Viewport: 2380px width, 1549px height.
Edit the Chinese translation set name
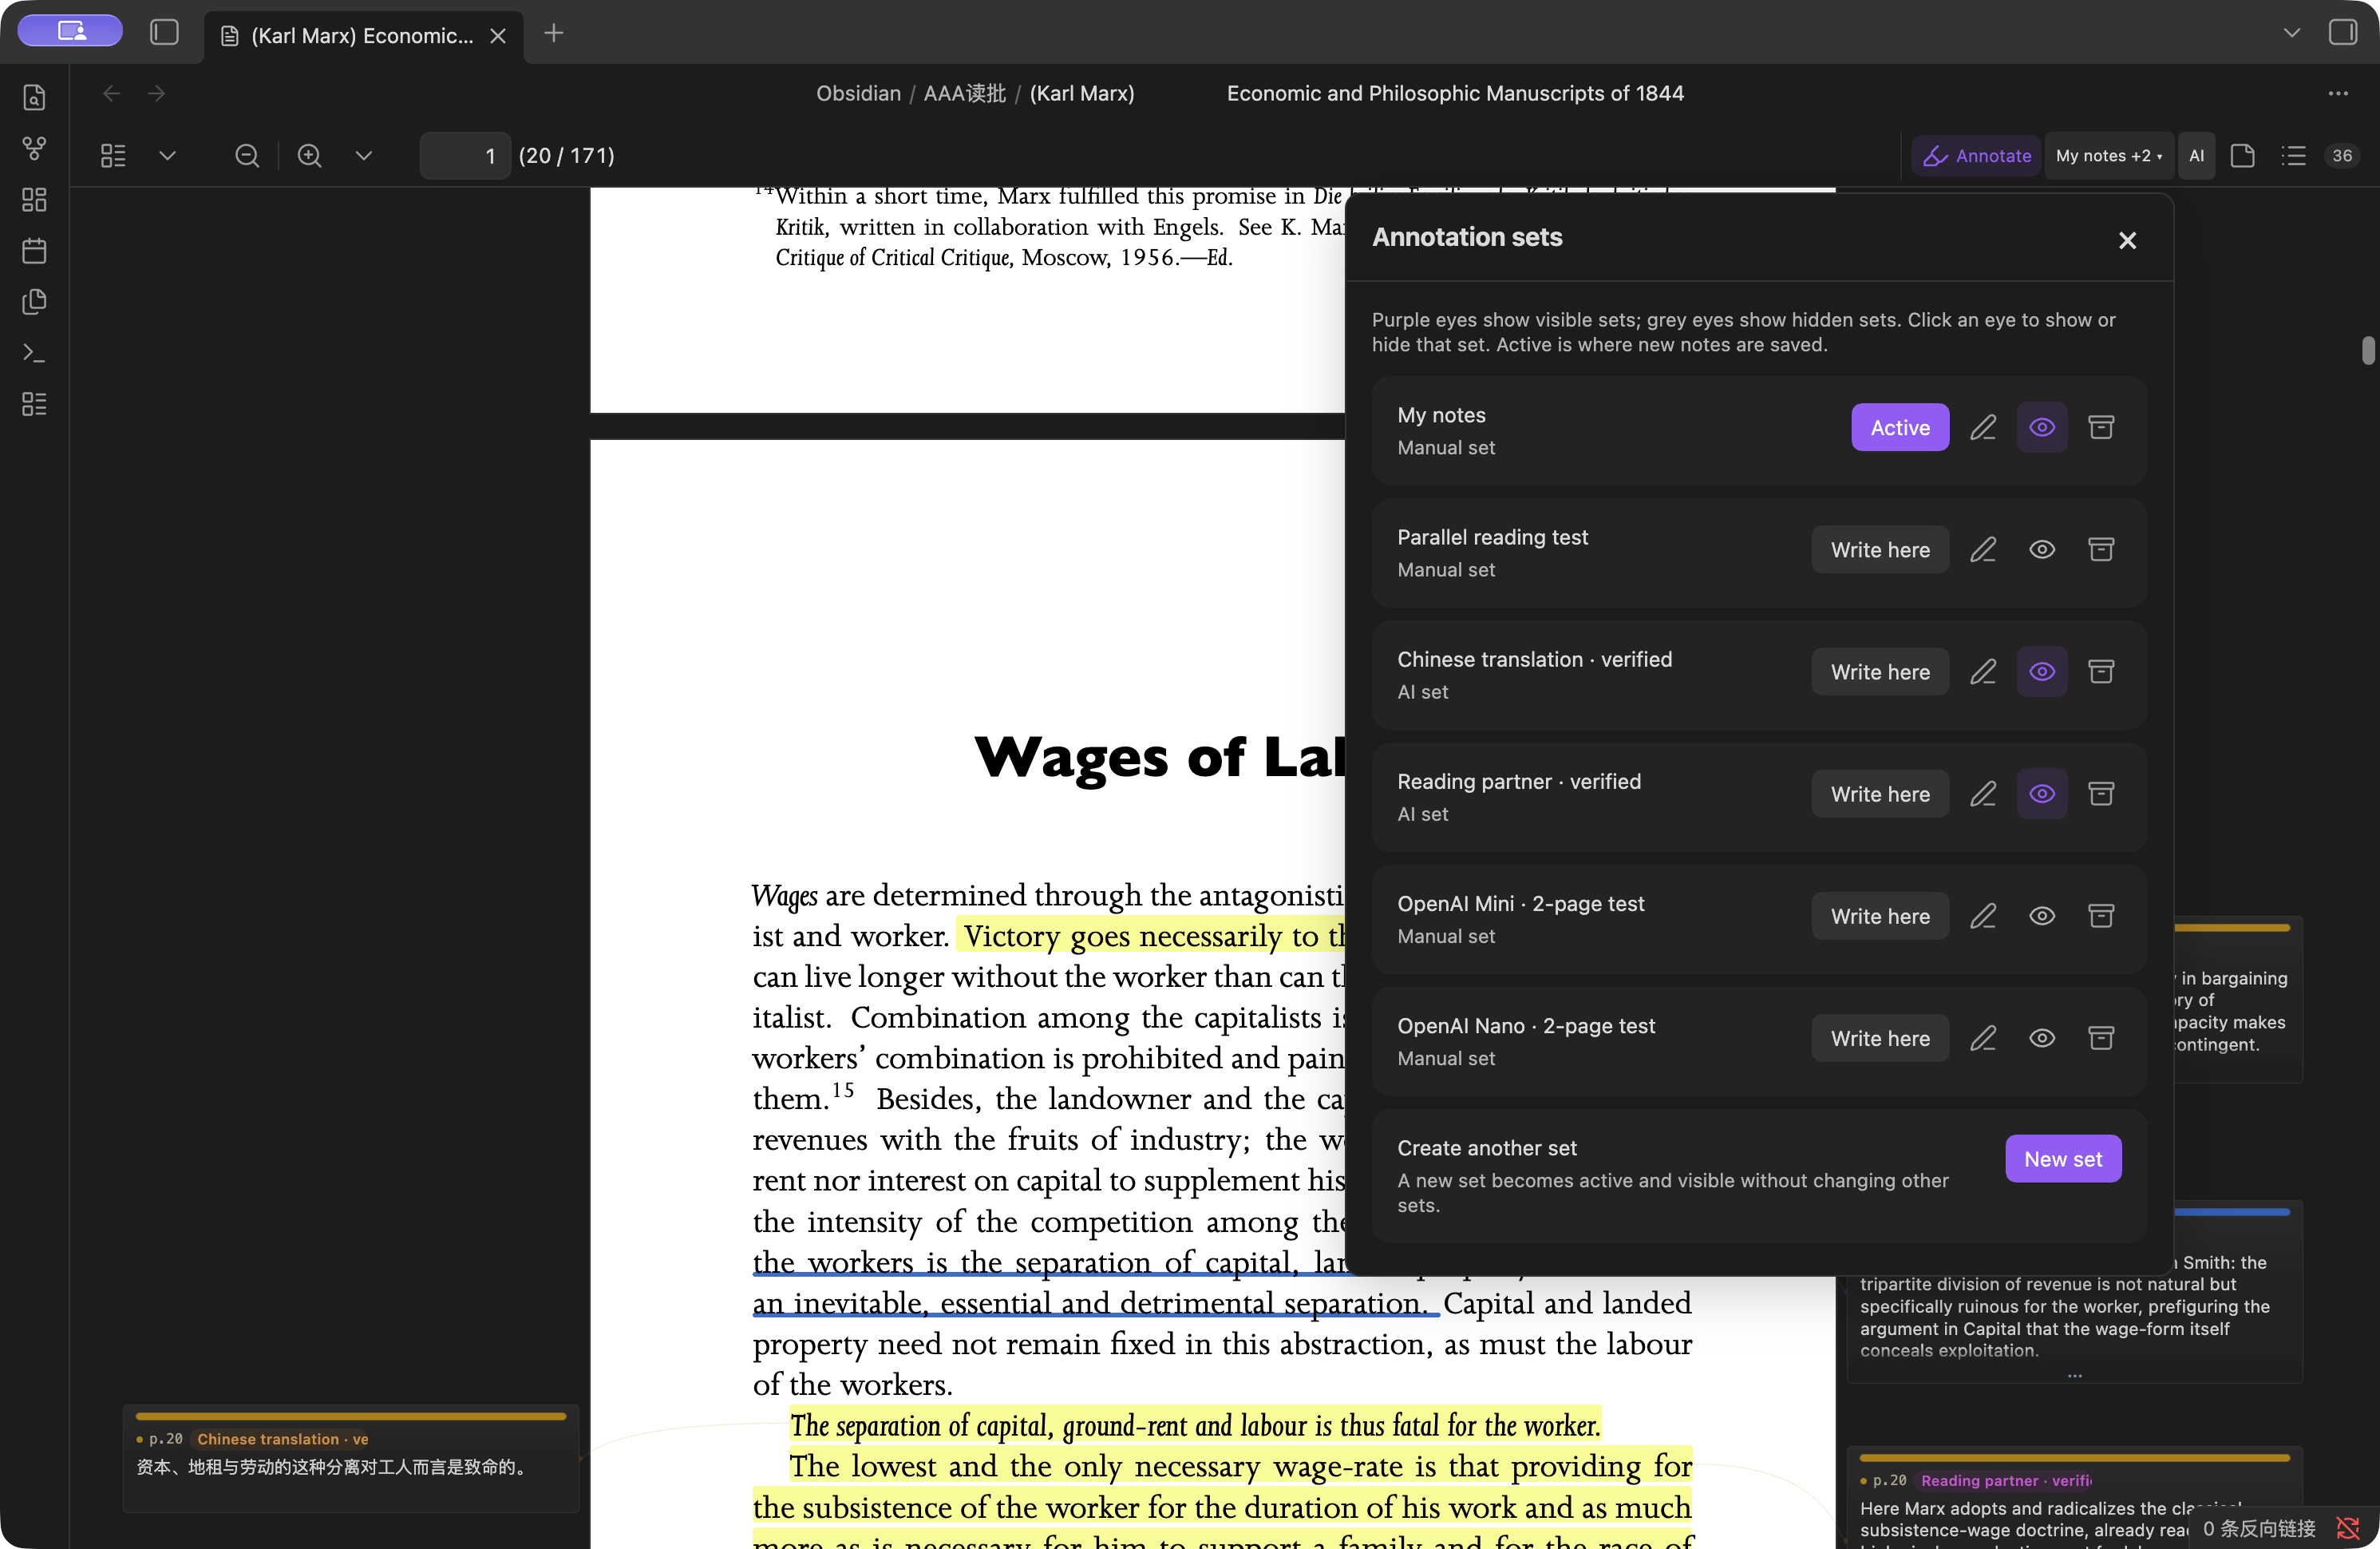click(1983, 671)
